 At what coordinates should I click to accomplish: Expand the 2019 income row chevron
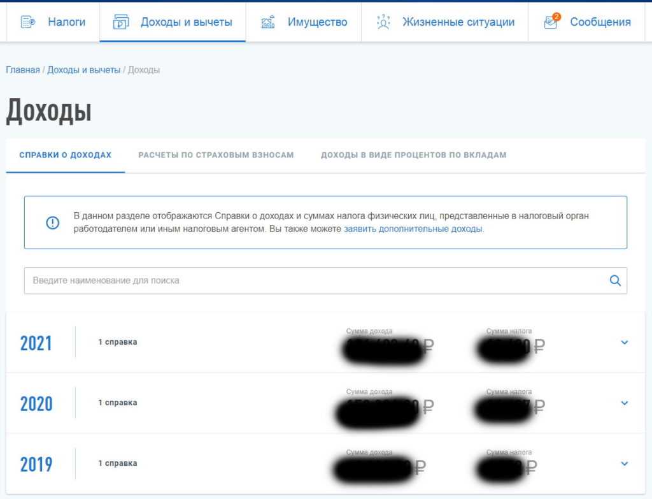click(x=624, y=463)
